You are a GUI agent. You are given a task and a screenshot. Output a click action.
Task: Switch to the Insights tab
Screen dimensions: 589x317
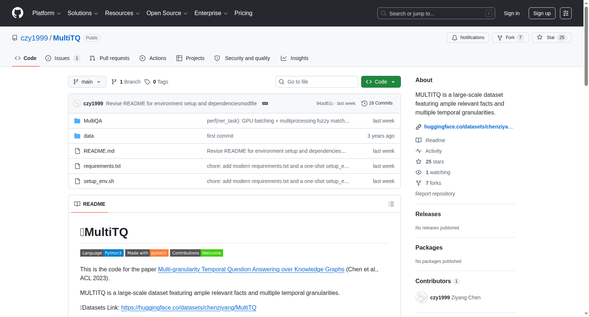294,58
